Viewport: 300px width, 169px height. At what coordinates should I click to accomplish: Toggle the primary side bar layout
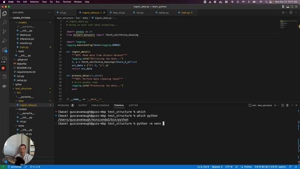284,7
